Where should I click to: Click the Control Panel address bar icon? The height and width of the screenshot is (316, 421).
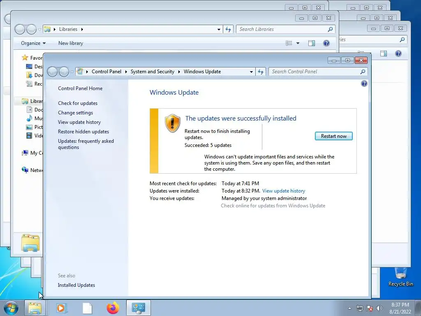point(80,71)
